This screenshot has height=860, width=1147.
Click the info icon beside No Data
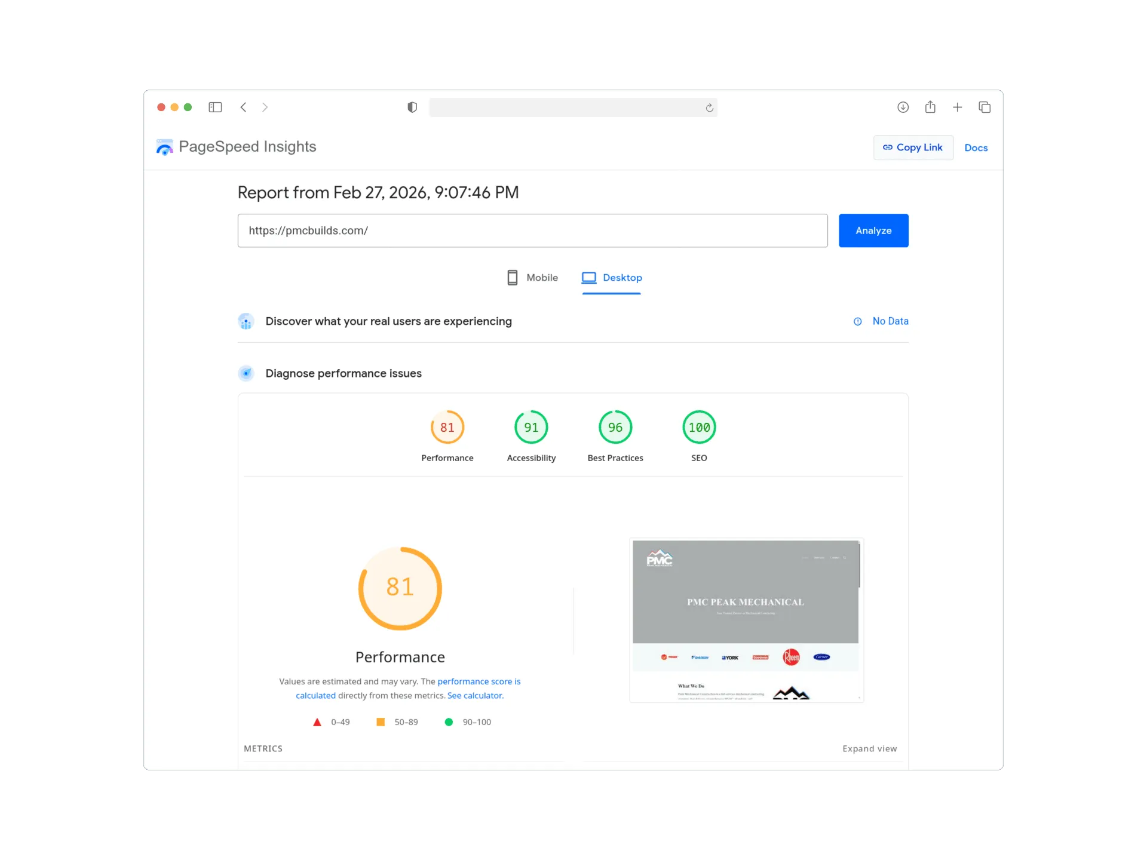point(857,321)
